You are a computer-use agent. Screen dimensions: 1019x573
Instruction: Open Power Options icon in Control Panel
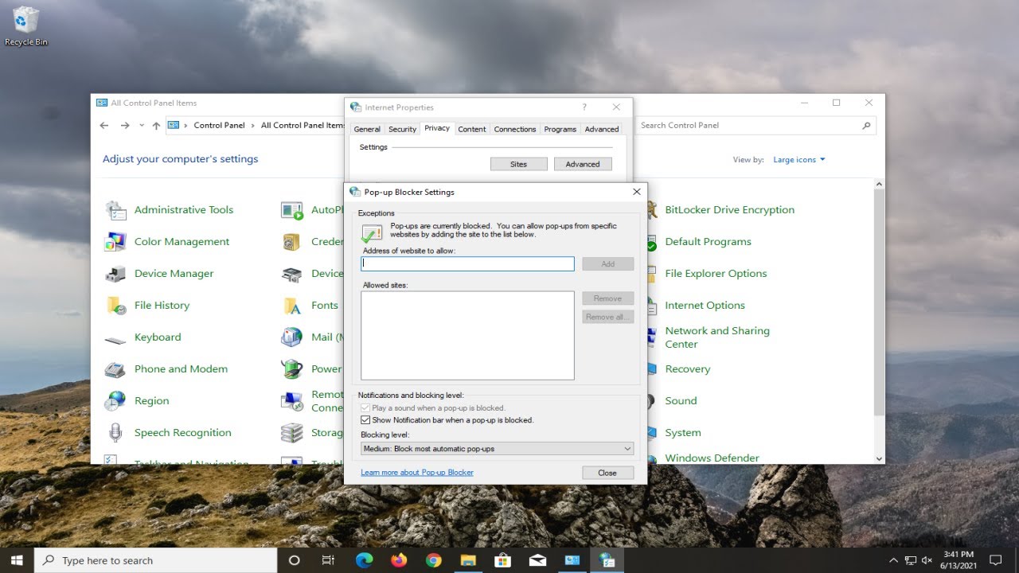[x=292, y=369]
